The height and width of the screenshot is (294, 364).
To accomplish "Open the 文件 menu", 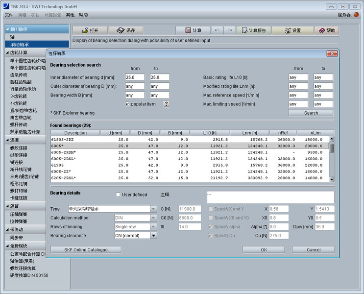I will point(9,15).
